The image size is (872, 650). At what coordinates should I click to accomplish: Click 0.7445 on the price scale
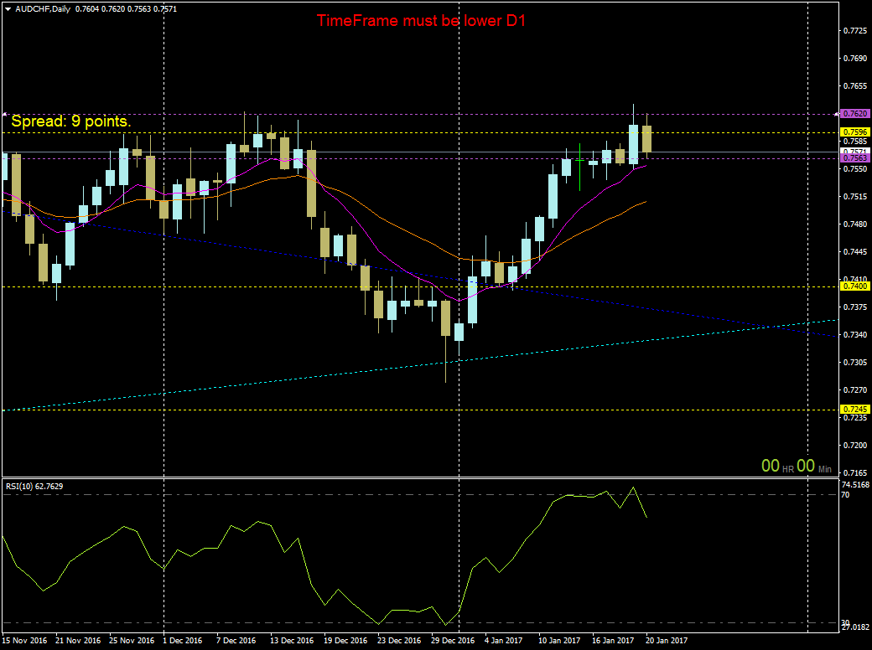855,251
